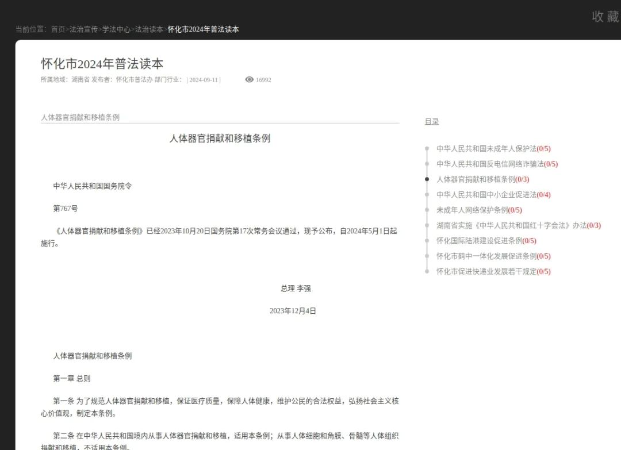Viewport: 621px width, 450px height.
Task: Click the filled dot beside 人体器官捐献和移植条例
Action: pyautogui.click(x=426, y=179)
